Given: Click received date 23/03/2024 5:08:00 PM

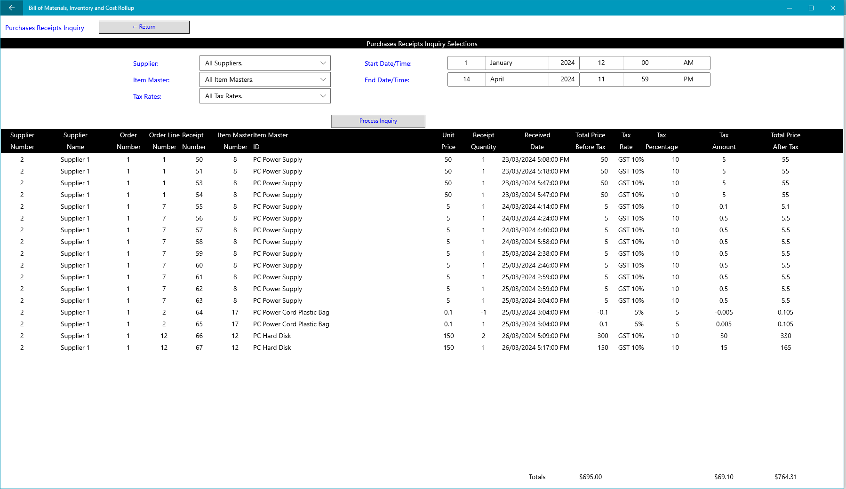Looking at the screenshot, I should tap(535, 159).
